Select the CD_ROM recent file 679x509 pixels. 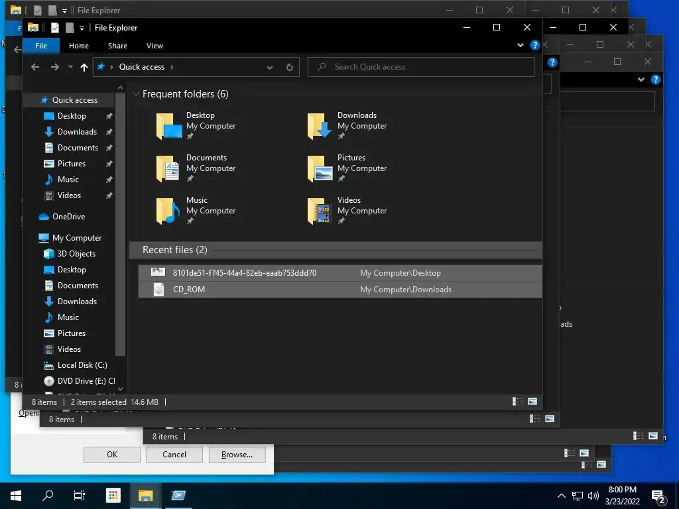[x=340, y=290]
